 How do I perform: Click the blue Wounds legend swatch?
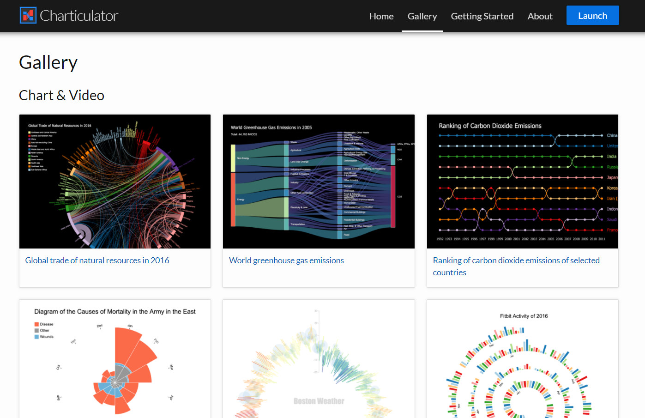(36, 337)
